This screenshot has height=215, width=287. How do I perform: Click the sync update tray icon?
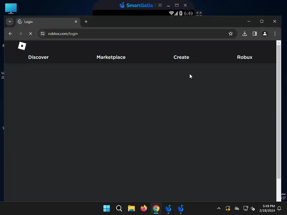pyautogui.click(x=228, y=208)
